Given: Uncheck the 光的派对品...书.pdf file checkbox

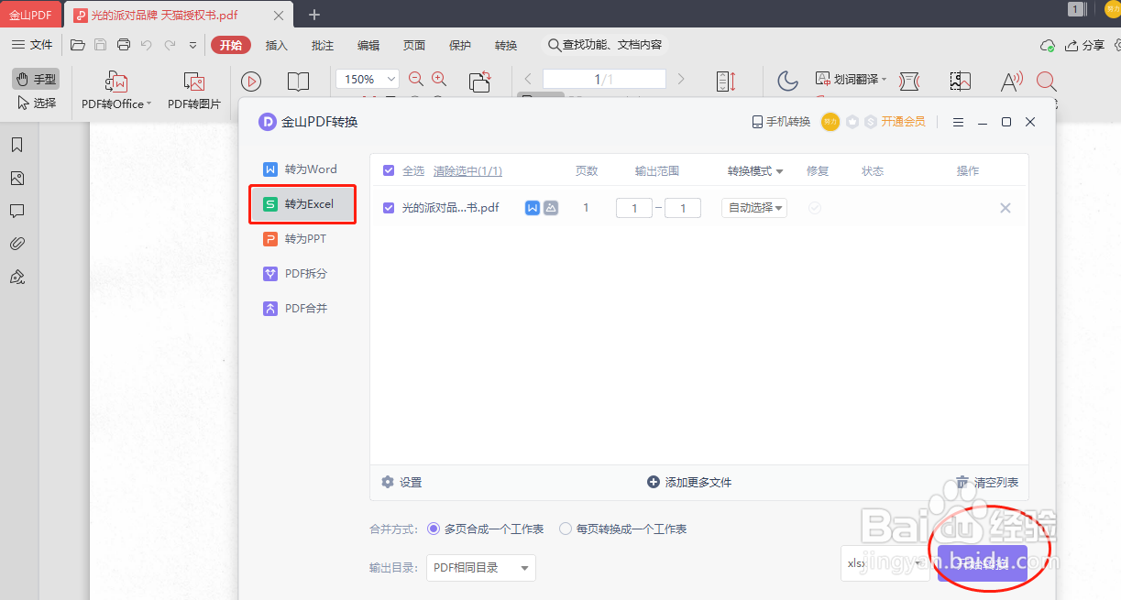Looking at the screenshot, I should pos(389,208).
